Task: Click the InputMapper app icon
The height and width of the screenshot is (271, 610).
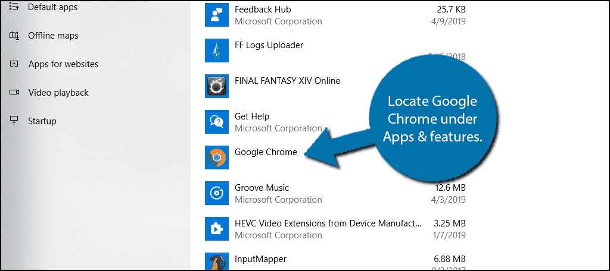Action: click(217, 261)
